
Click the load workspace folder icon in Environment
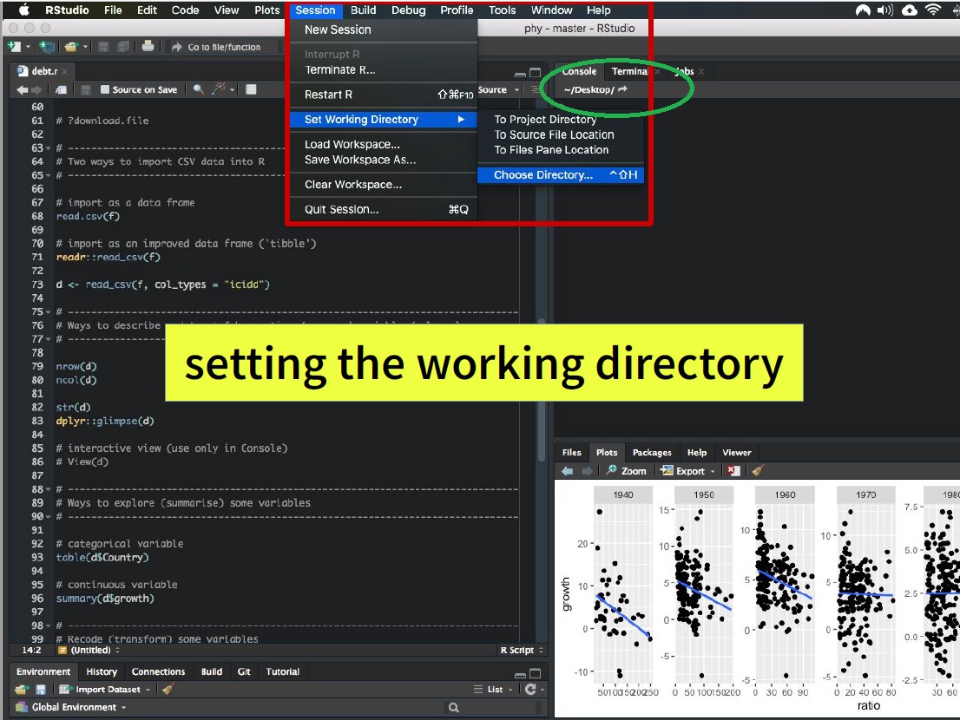(x=22, y=689)
